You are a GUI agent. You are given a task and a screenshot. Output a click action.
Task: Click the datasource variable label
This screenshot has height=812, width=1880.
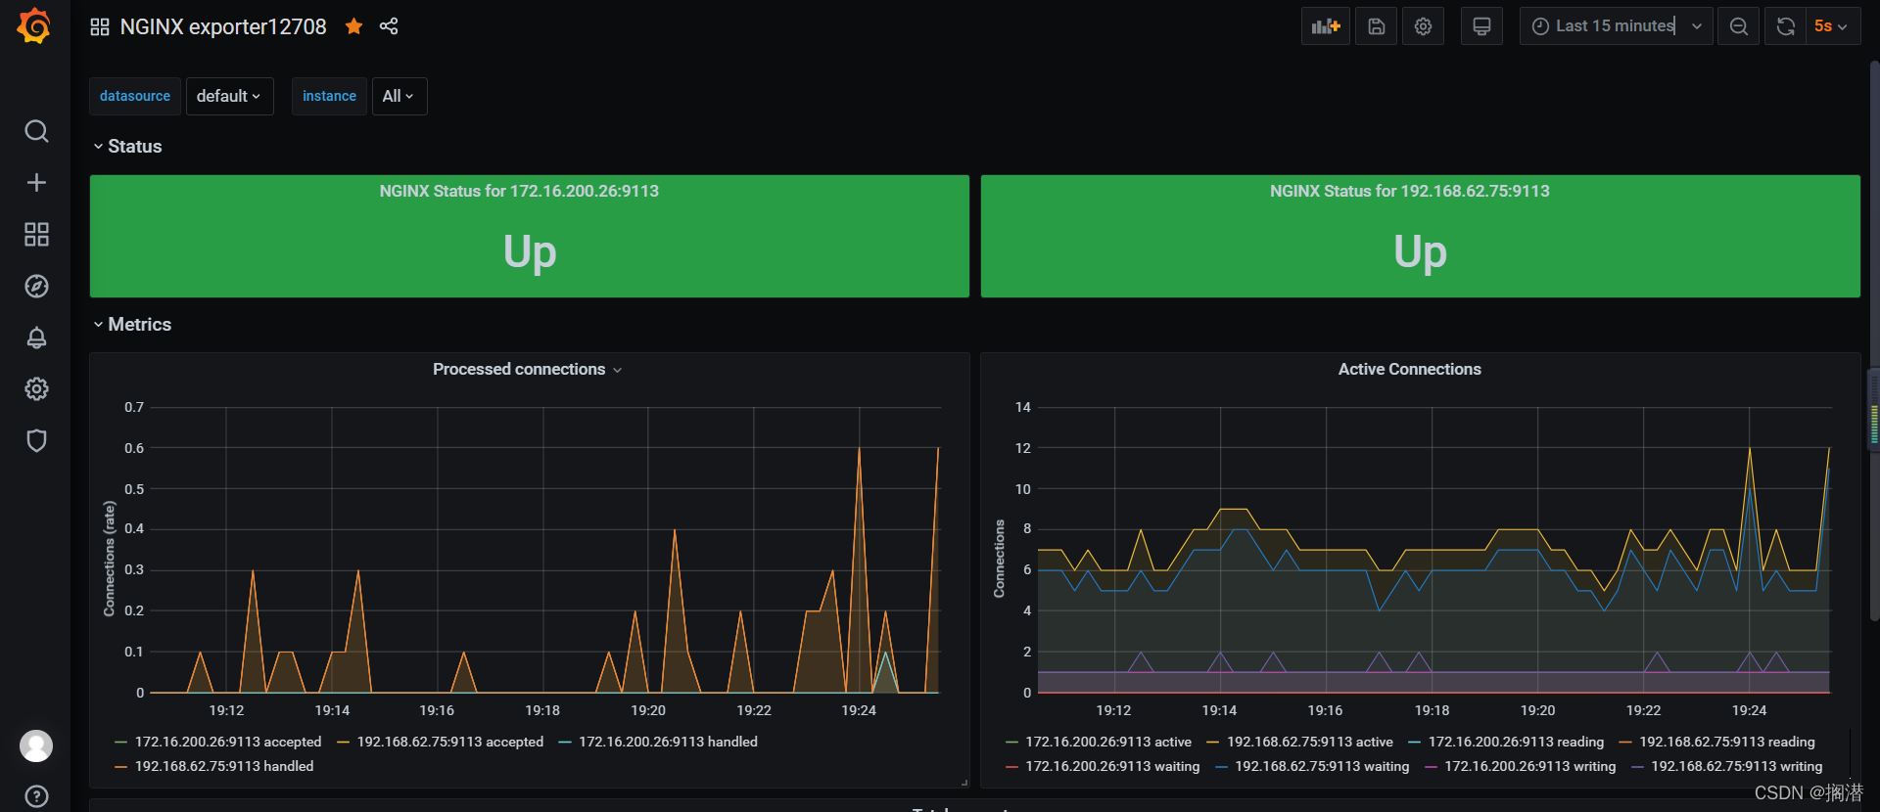point(135,96)
